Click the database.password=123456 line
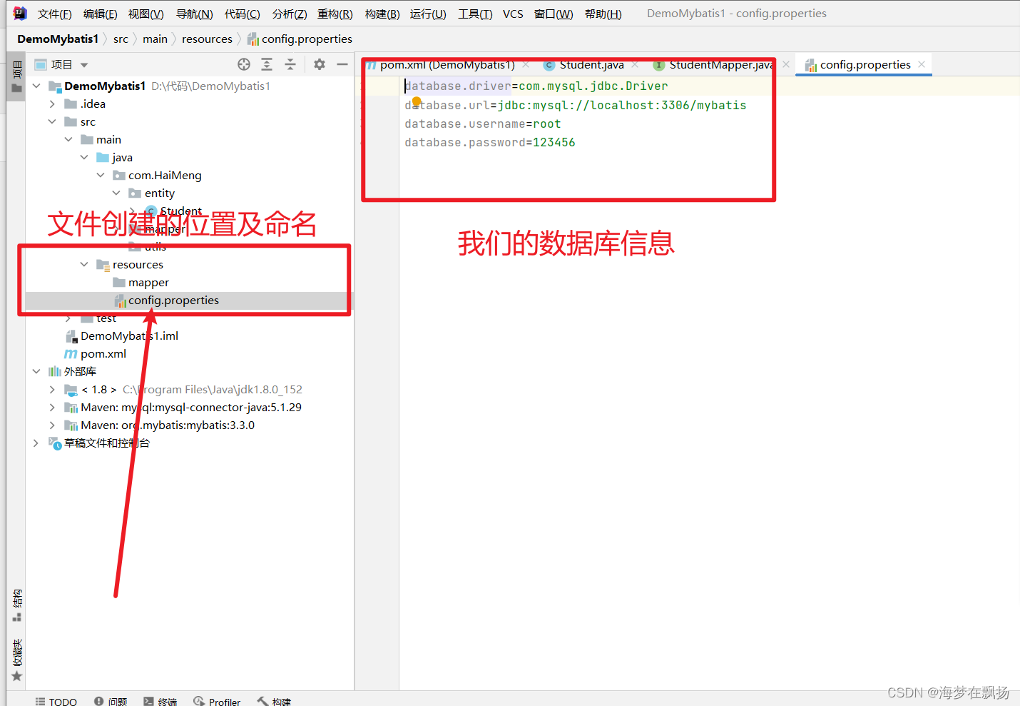The height and width of the screenshot is (706, 1020). 489,142
